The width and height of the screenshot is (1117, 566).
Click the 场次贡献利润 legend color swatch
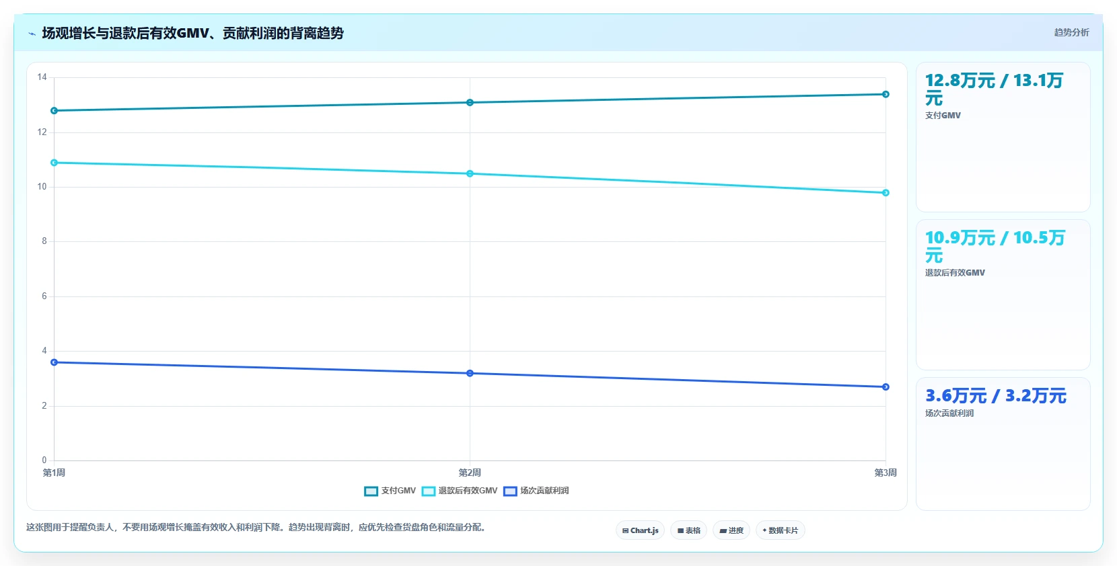[x=510, y=491]
